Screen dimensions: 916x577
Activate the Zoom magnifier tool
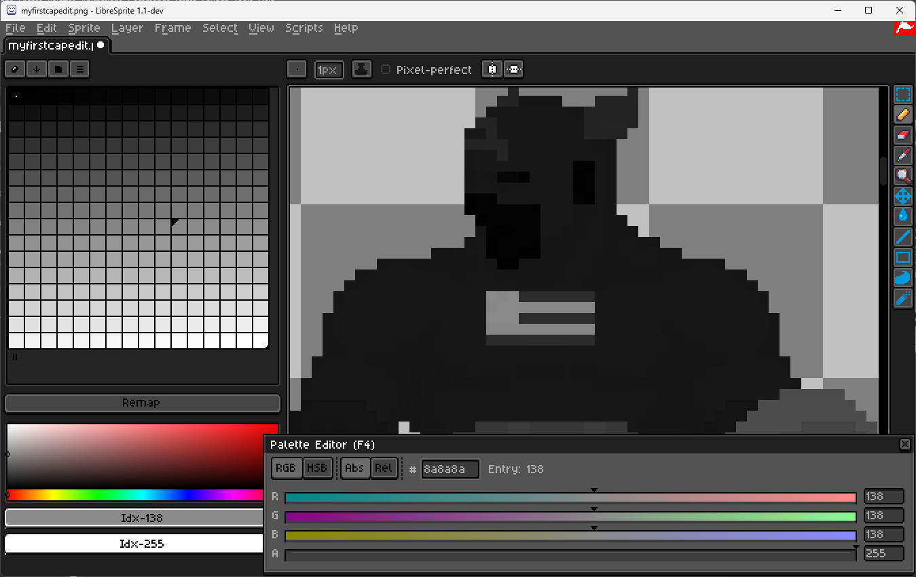(902, 176)
